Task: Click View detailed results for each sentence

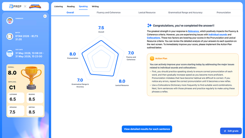Action: pyautogui.click(x=147, y=129)
